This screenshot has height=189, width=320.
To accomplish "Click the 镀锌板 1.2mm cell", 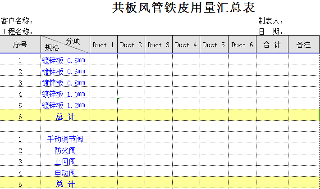I will click(65, 103).
